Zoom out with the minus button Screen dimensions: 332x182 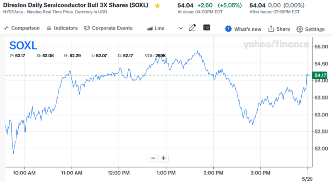click(x=154, y=158)
